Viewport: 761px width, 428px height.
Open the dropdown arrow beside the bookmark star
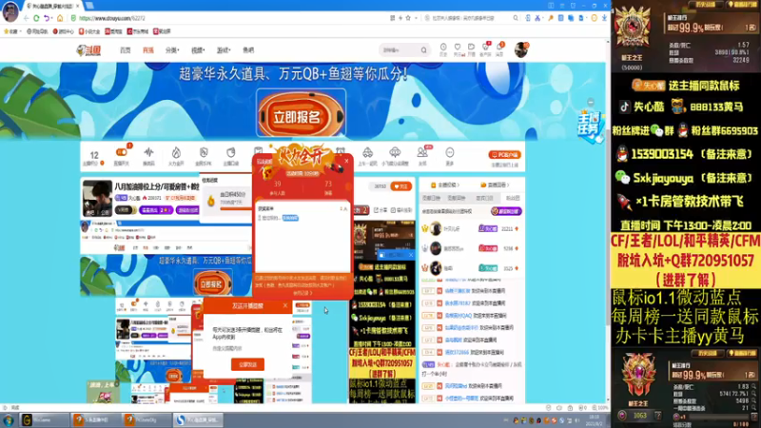point(416,18)
